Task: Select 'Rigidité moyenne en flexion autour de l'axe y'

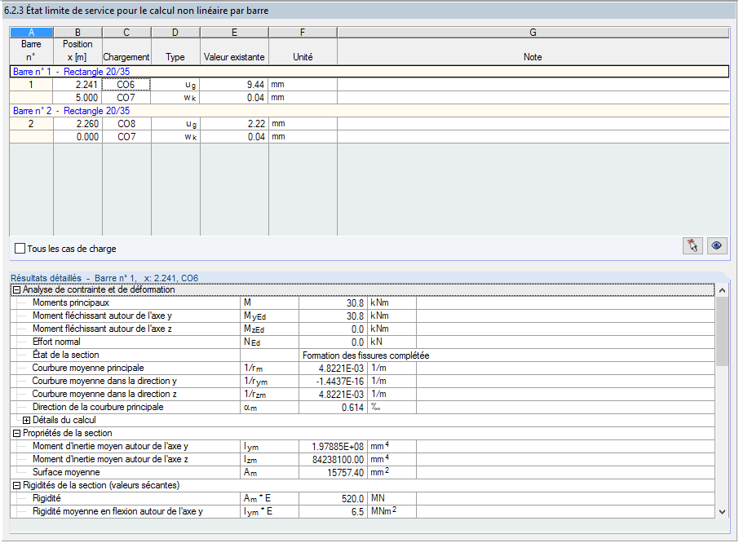Action: click(x=362, y=511)
